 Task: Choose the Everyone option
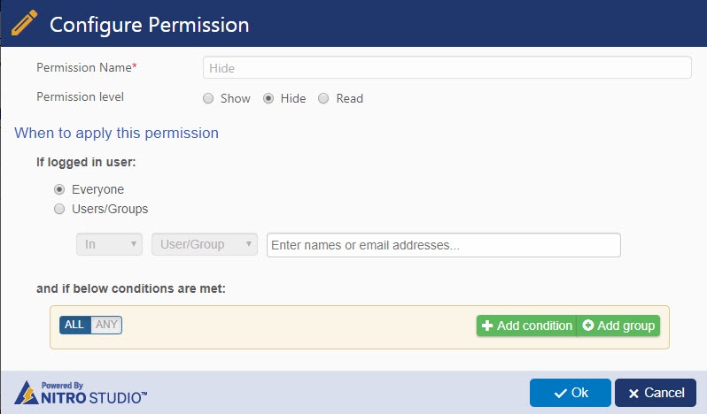click(x=59, y=189)
